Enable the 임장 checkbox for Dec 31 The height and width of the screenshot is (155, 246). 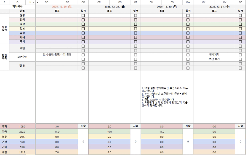tap(240, 24)
